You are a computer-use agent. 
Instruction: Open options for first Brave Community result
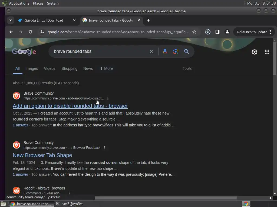point(108,98)
